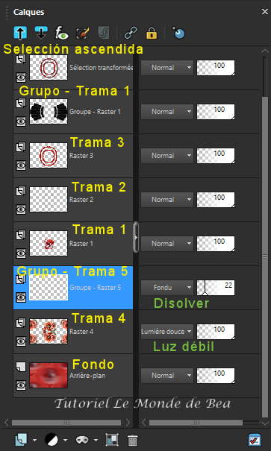
Task: Click the padlock transparency lock icon
Action: pyautogui.click(x=152, y=33)
